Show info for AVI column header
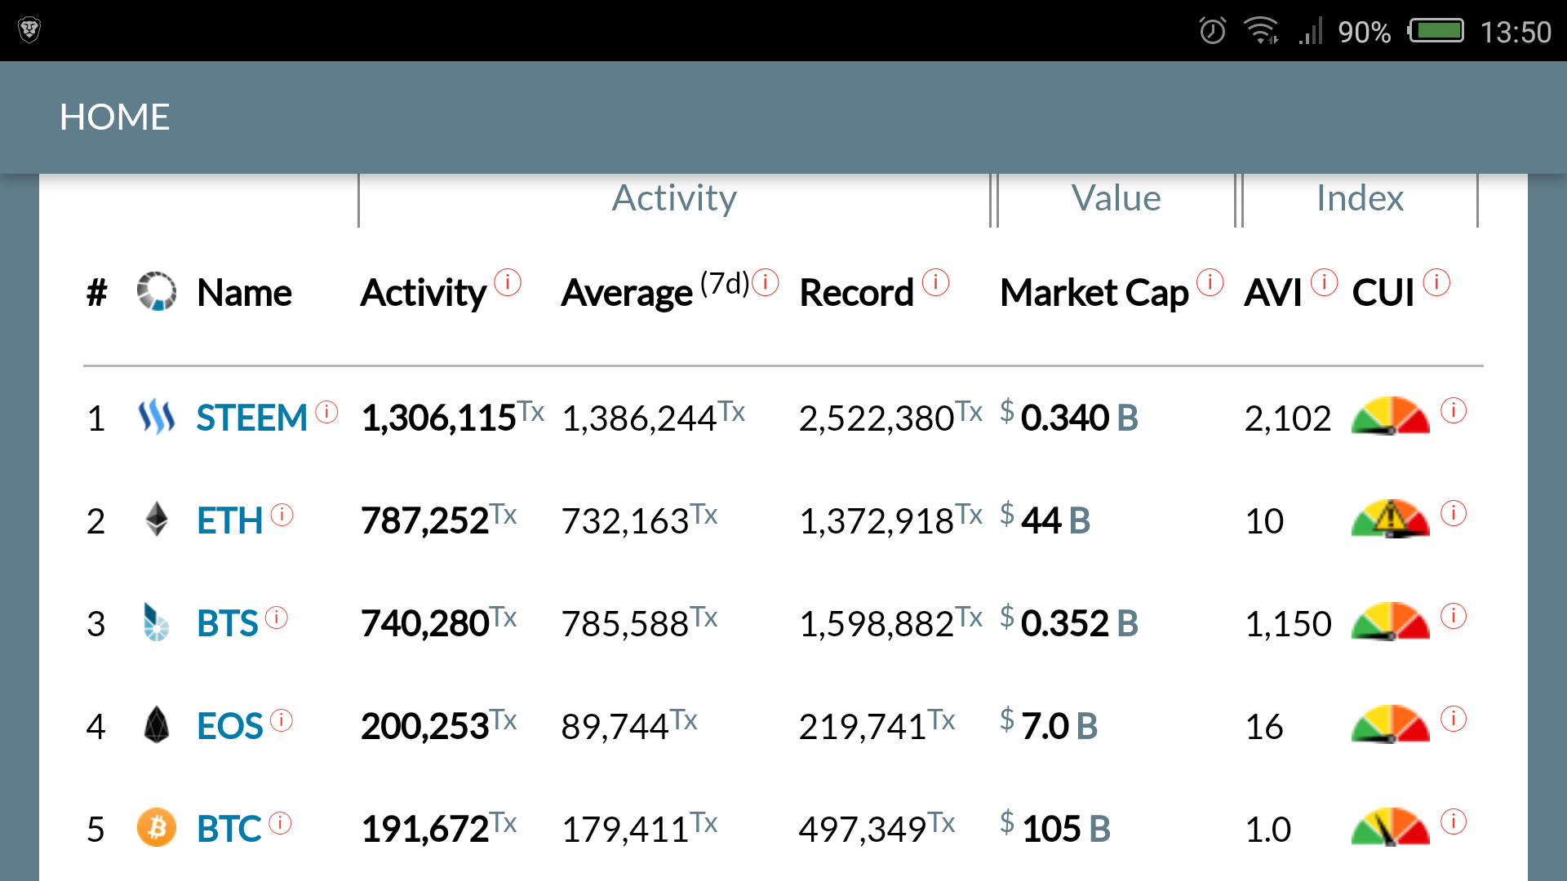The width and height of the screenshot is (1567, 881). (1324, 282)
